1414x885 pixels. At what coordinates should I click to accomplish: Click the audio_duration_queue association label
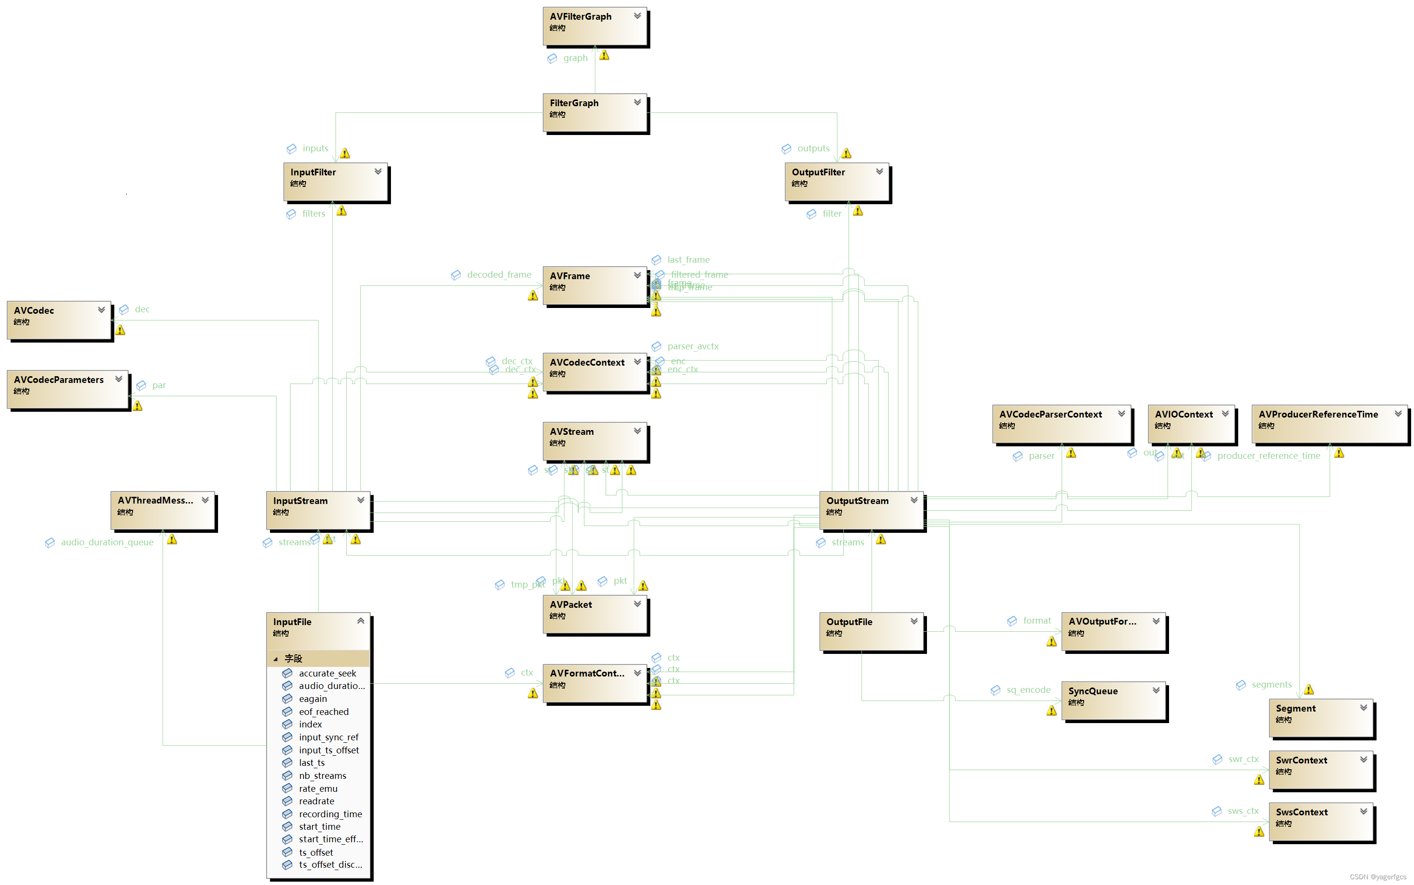pyautogui.click(x=107, y=542)
